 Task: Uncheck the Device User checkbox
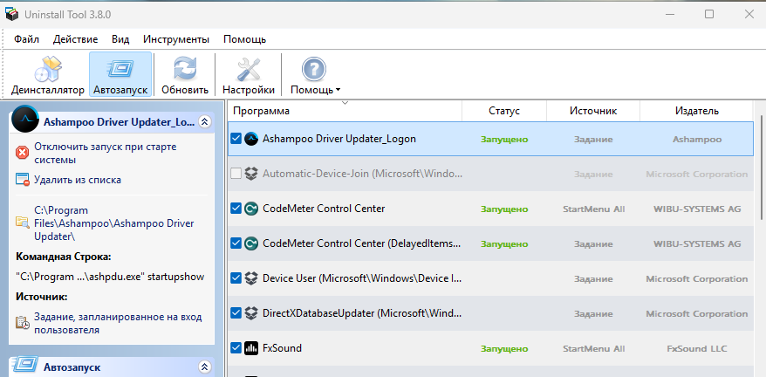236,278
